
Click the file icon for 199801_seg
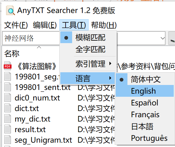[x=7, y=76]
